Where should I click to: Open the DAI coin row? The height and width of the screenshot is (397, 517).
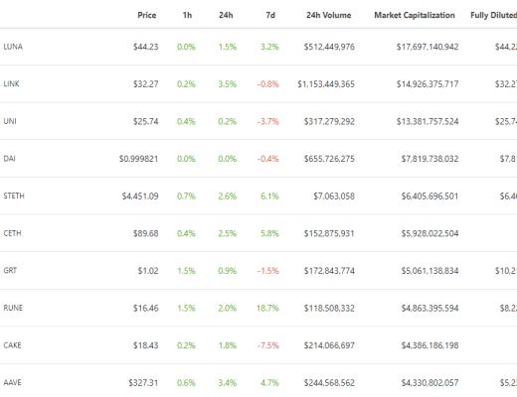point(258,159)
